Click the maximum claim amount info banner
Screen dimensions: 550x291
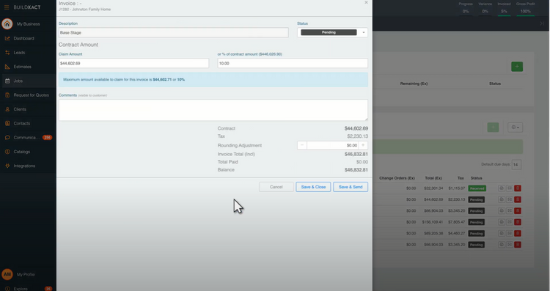[213, 80]
